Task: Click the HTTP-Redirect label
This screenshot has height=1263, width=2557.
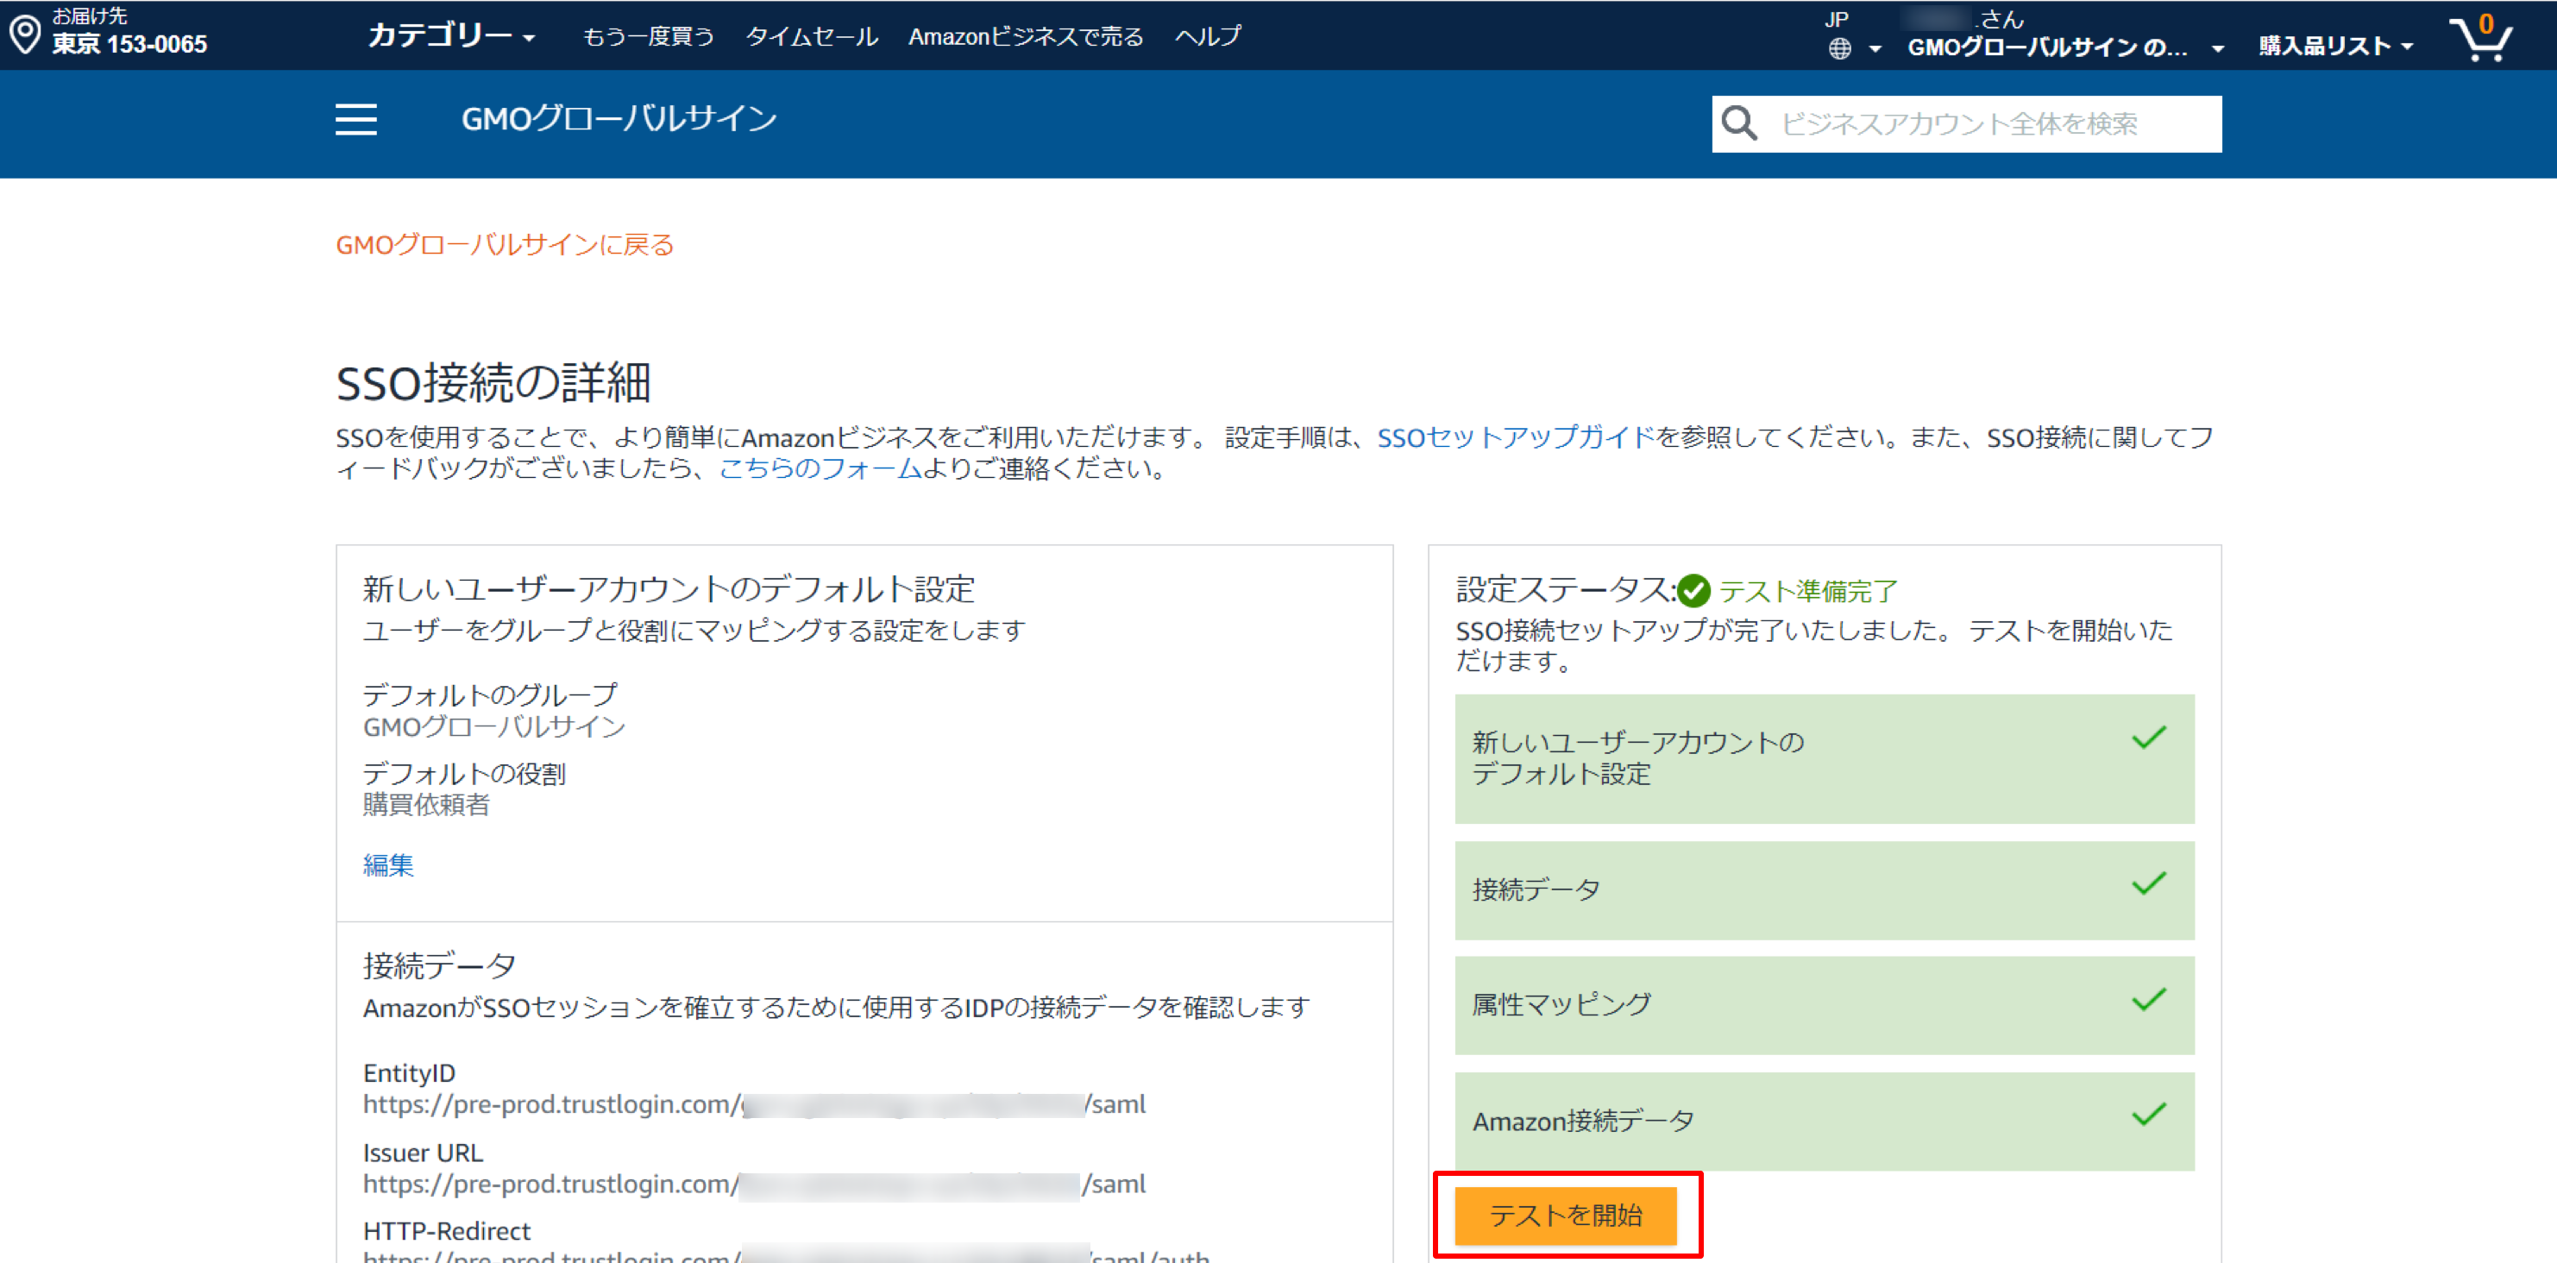Action: click(447, 1231)
